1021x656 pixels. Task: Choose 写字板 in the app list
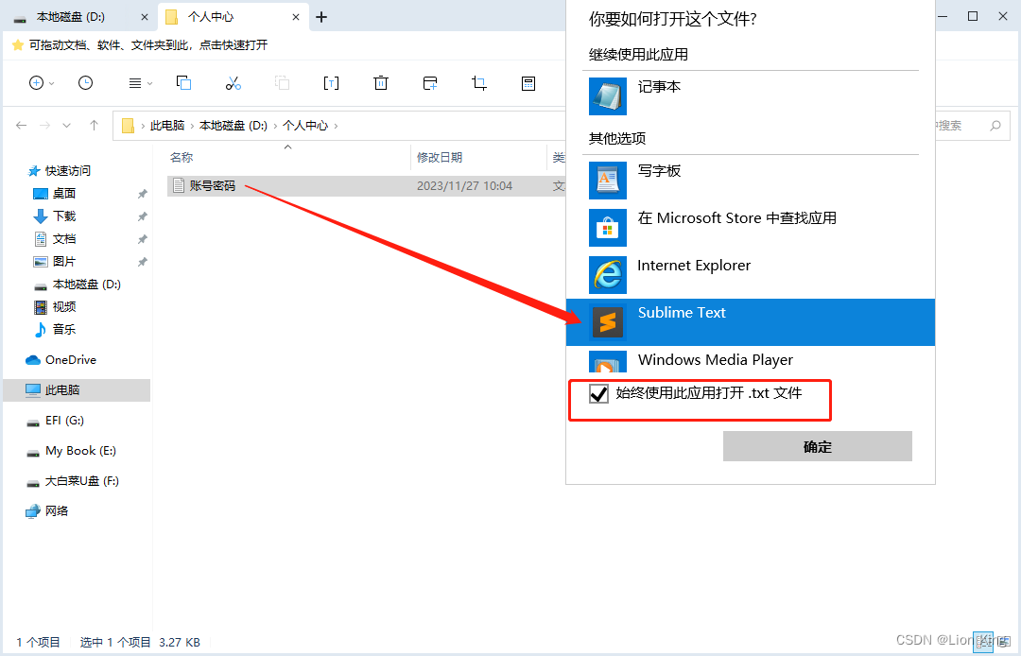(750, 181)
